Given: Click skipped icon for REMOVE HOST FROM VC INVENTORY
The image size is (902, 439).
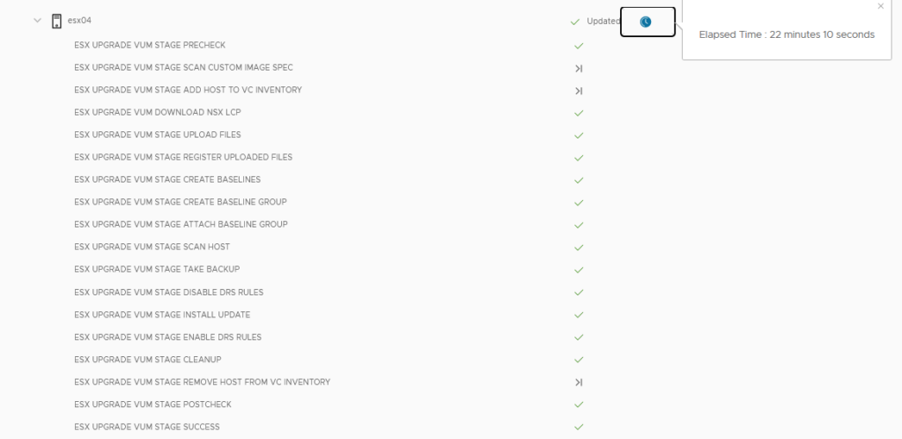Looking at the screenshot, I should click(x=579, y=383).
